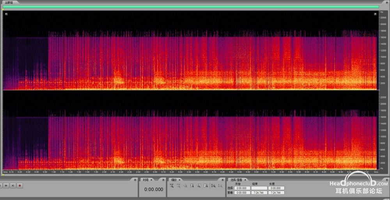The width and height of the screenshot is (390, 200).
Task: Click small icon in spectrogram top-right corner
Action: pyautogui.click(x=375, y=14)
